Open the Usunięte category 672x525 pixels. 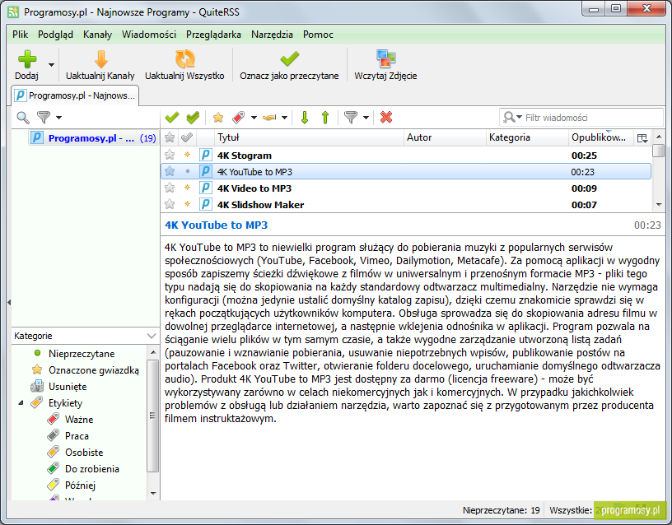pyautogui.click(x=58, y=387)
